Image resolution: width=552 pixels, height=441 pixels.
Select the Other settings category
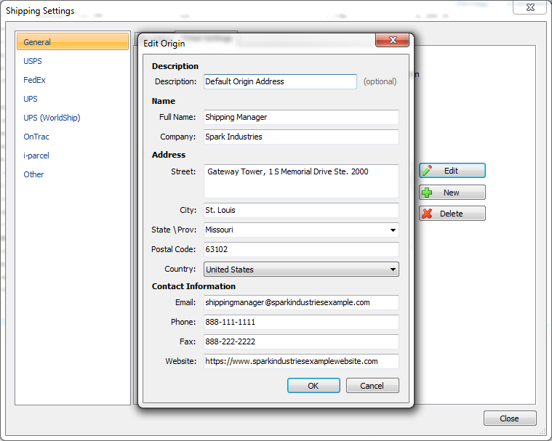click(x=33, y=174)
